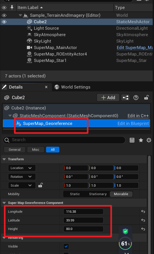Select the Misc filter tab
The width and height of the screenshot is (154, 254).
click(x=36, y=149)
